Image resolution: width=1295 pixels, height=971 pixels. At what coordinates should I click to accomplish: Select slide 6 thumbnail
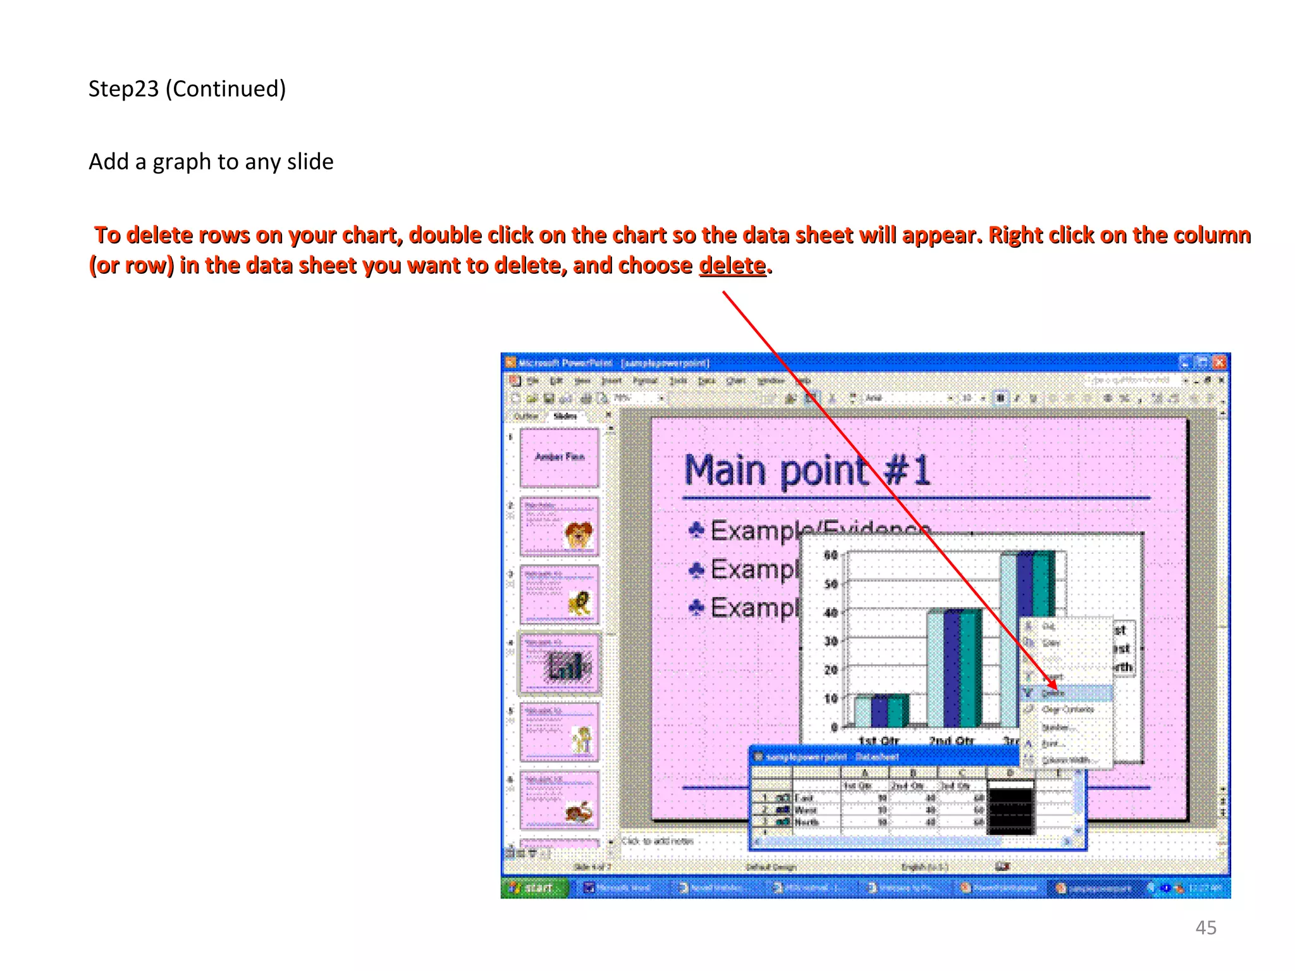coord(559,799)
